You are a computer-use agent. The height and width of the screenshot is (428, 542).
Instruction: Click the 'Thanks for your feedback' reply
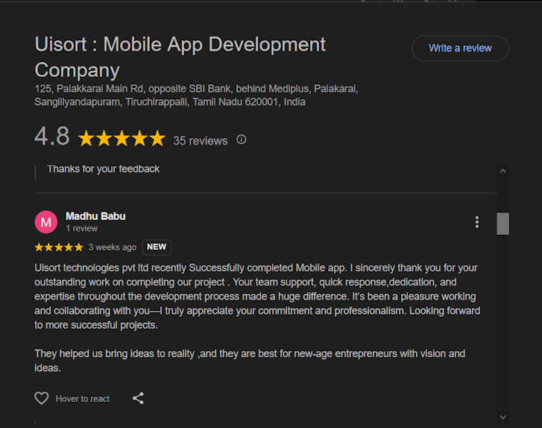point(103,169)
